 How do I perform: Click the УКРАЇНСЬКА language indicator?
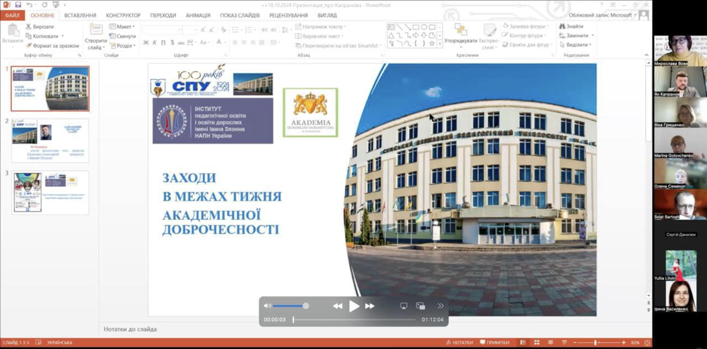pyautogui.click(x=59, y=343)
